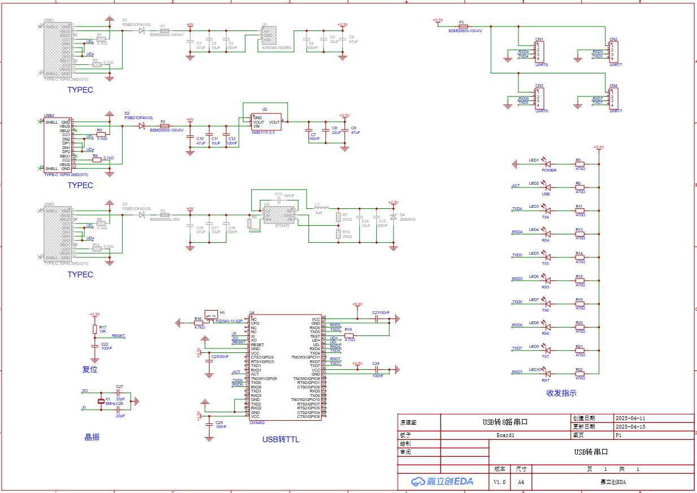Click the A4 size cell
This screenshot has height=493, width=697.
(x=521, y=482)
